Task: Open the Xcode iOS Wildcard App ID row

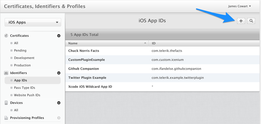Action: tap(162, 87)
